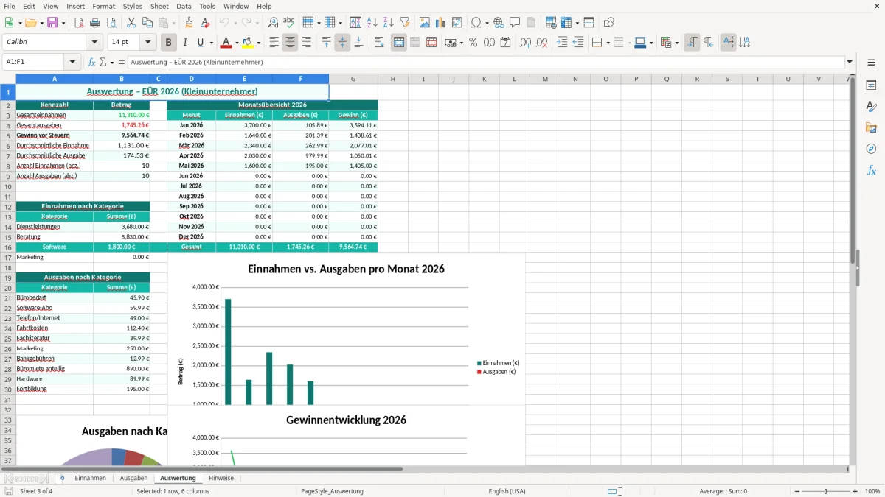Click the zoom slider in status bar
The height and width of the screenshot is (497, 885).
826,491
